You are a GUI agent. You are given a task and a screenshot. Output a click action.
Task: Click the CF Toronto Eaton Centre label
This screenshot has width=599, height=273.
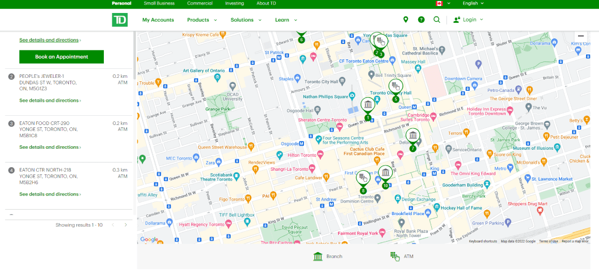coord(363,61)
